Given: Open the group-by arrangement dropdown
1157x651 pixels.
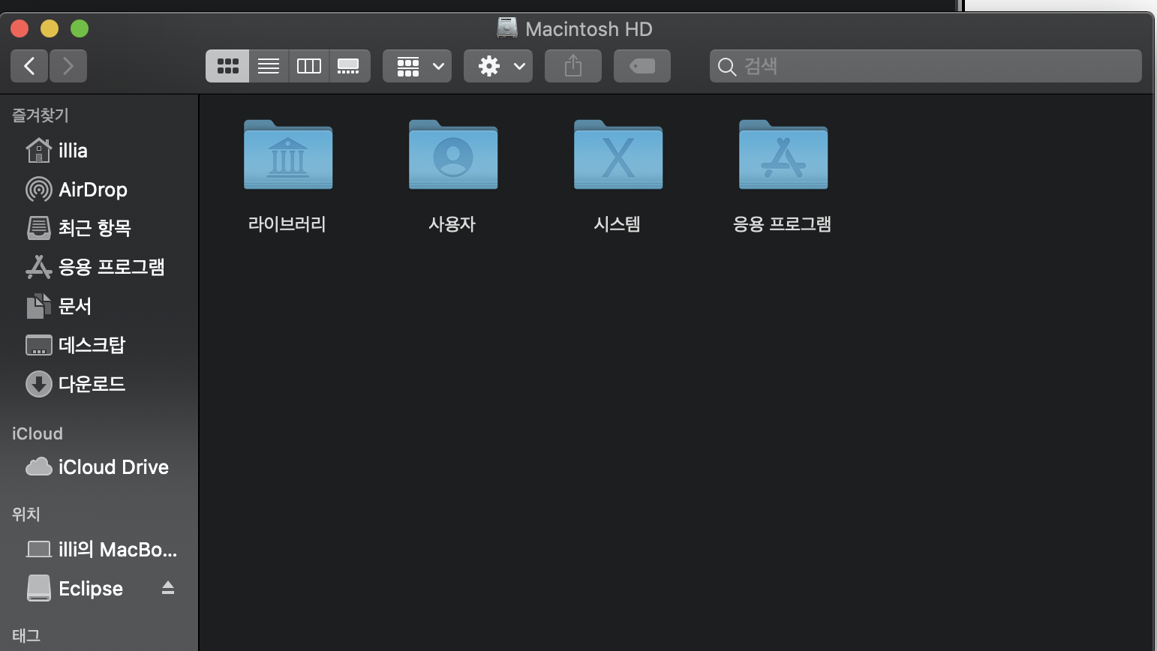Looking at the screenshot, I should tap(417, 66).
